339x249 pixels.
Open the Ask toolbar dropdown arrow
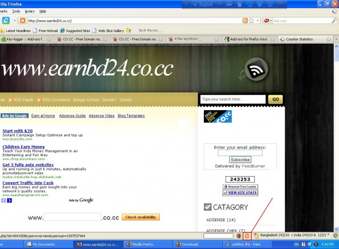[15, 21]
